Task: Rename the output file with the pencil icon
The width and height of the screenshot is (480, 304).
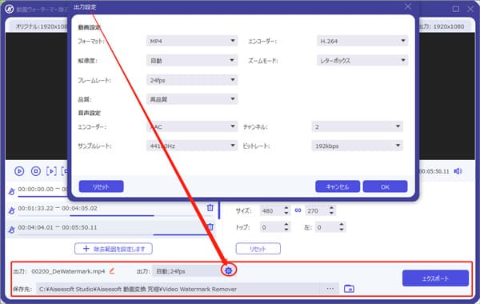Action: tap(112, 271)
